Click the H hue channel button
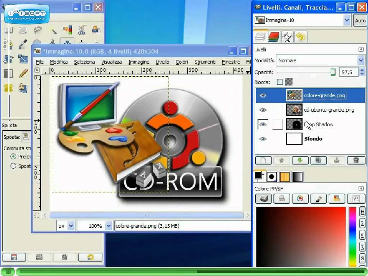 [362, 212]
